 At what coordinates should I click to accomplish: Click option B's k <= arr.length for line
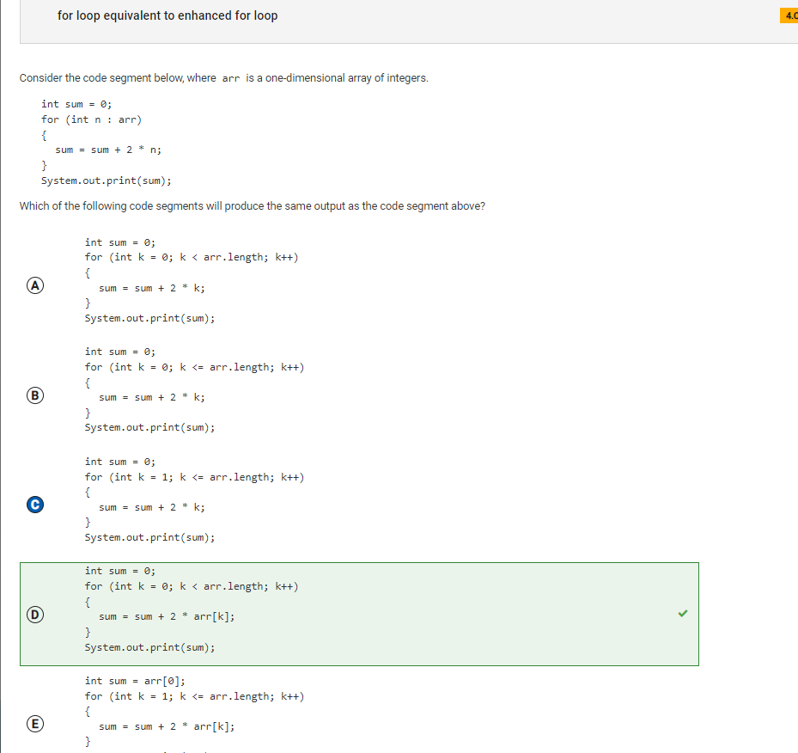(x=194, y=367)
